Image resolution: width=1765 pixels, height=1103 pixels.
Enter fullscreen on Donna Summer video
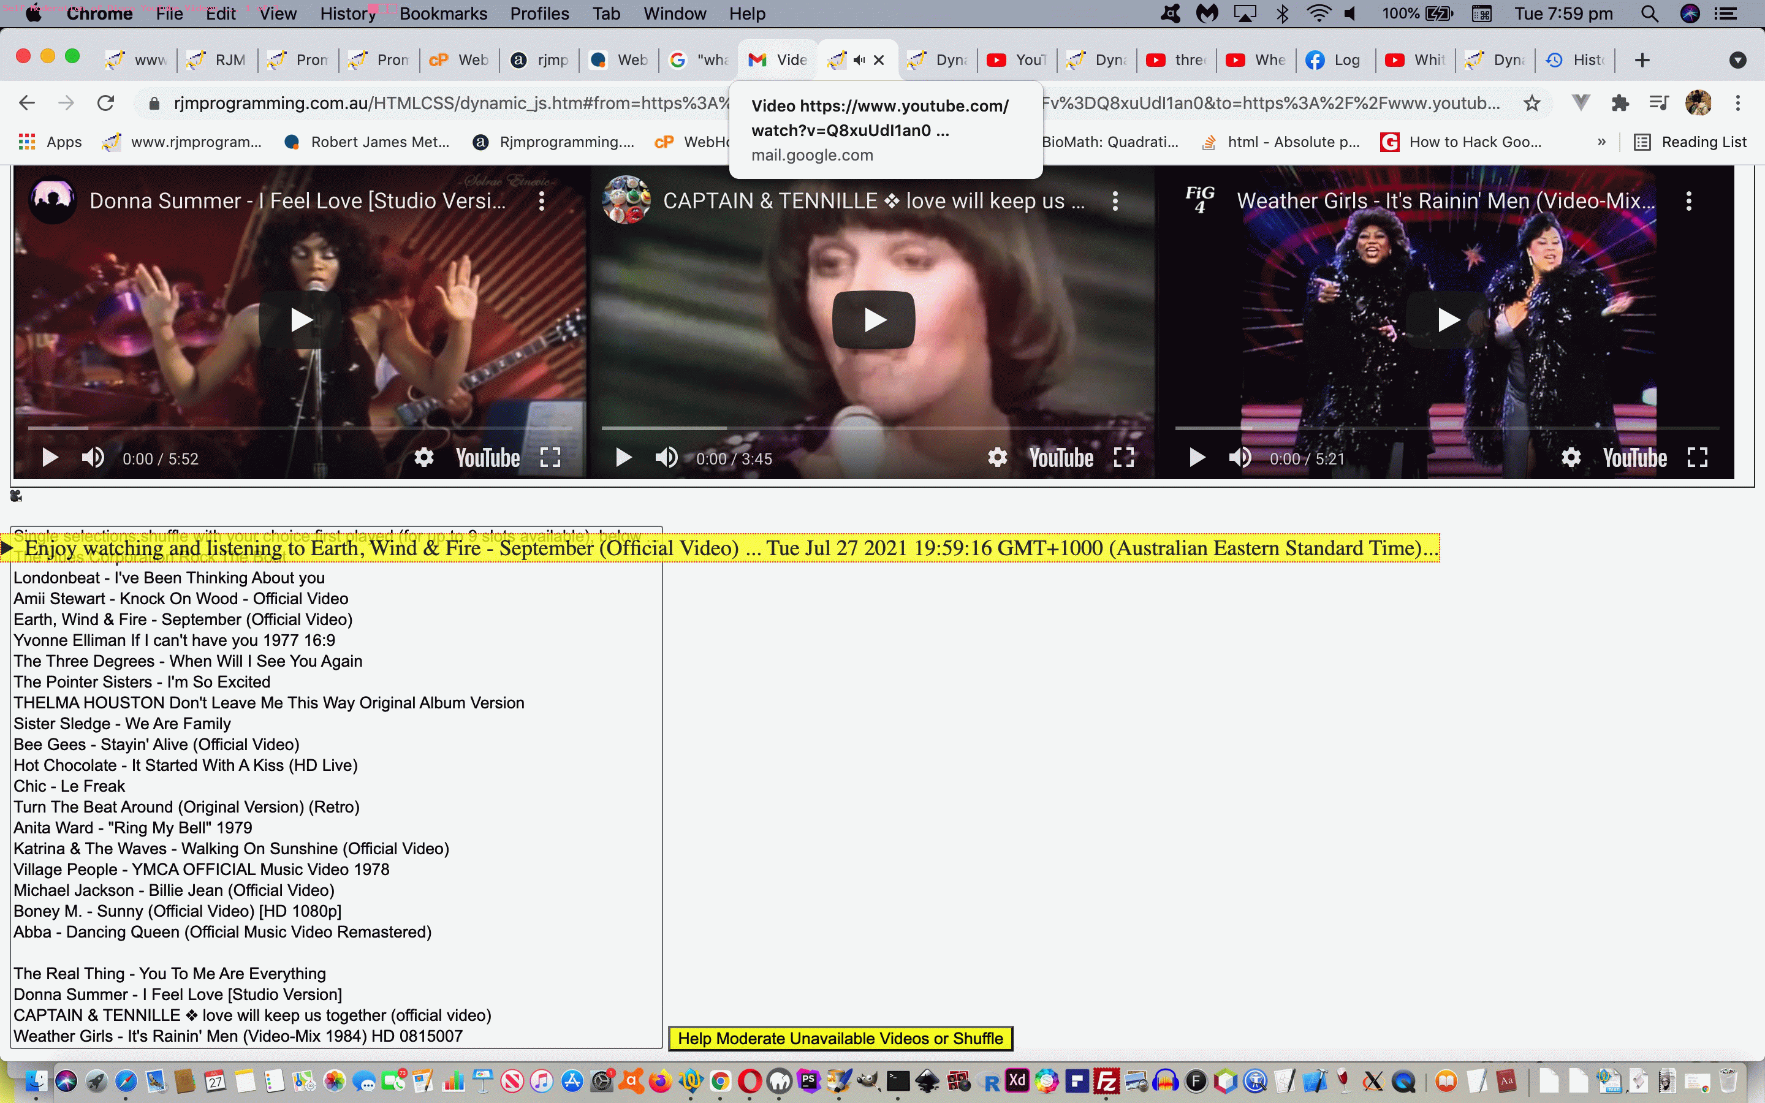[550, 457]
